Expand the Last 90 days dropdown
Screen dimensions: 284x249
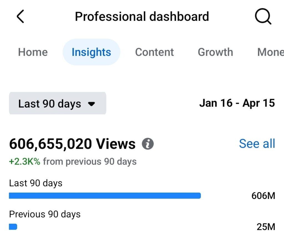(x=57, y=104)
